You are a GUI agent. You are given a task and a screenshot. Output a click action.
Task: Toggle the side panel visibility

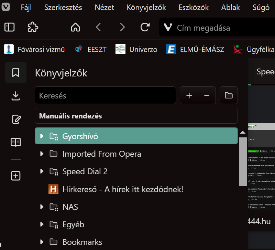pos(9,27)
